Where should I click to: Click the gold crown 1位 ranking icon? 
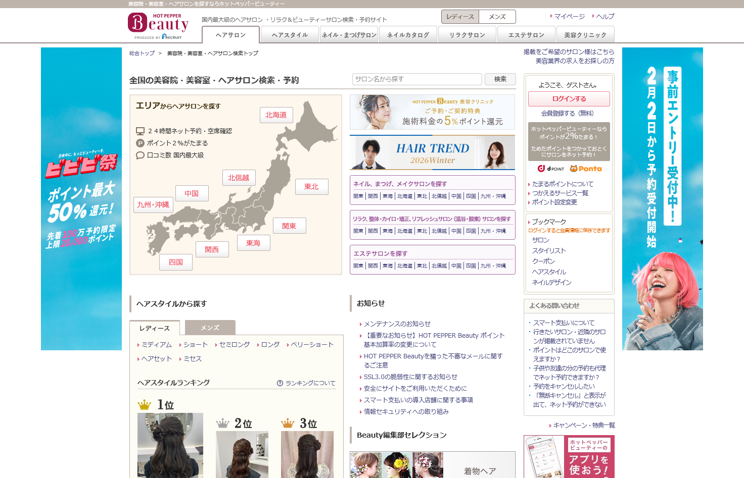[145, 405]
